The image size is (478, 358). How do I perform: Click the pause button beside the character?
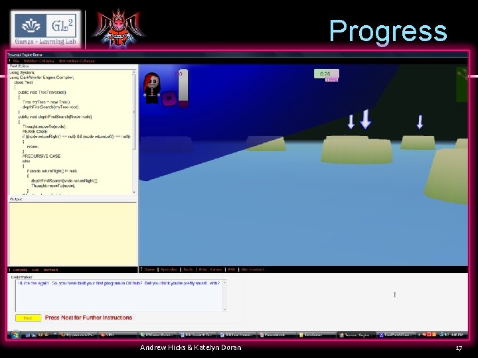click(169, 98)
